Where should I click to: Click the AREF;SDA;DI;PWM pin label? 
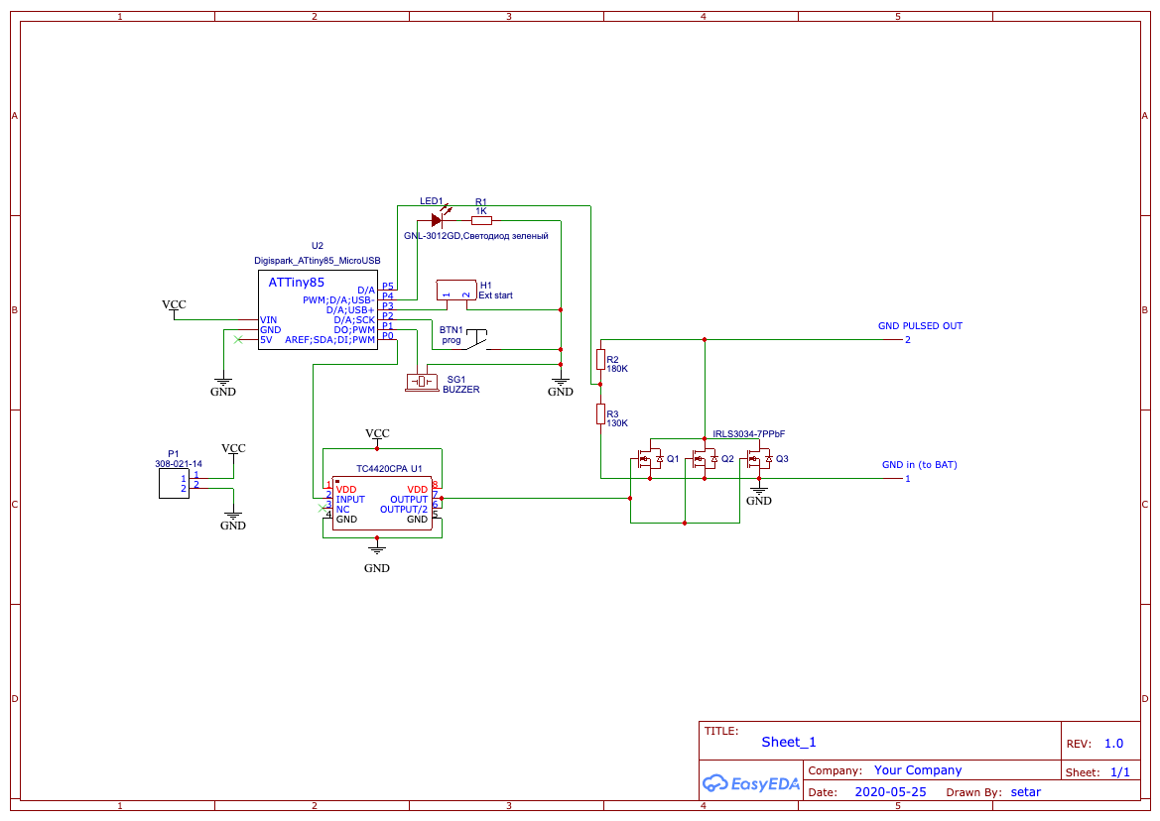[x=330, y=340]
